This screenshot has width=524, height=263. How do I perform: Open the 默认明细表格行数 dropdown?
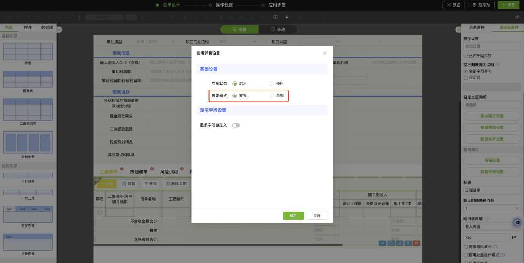click(x=492, y=208)
